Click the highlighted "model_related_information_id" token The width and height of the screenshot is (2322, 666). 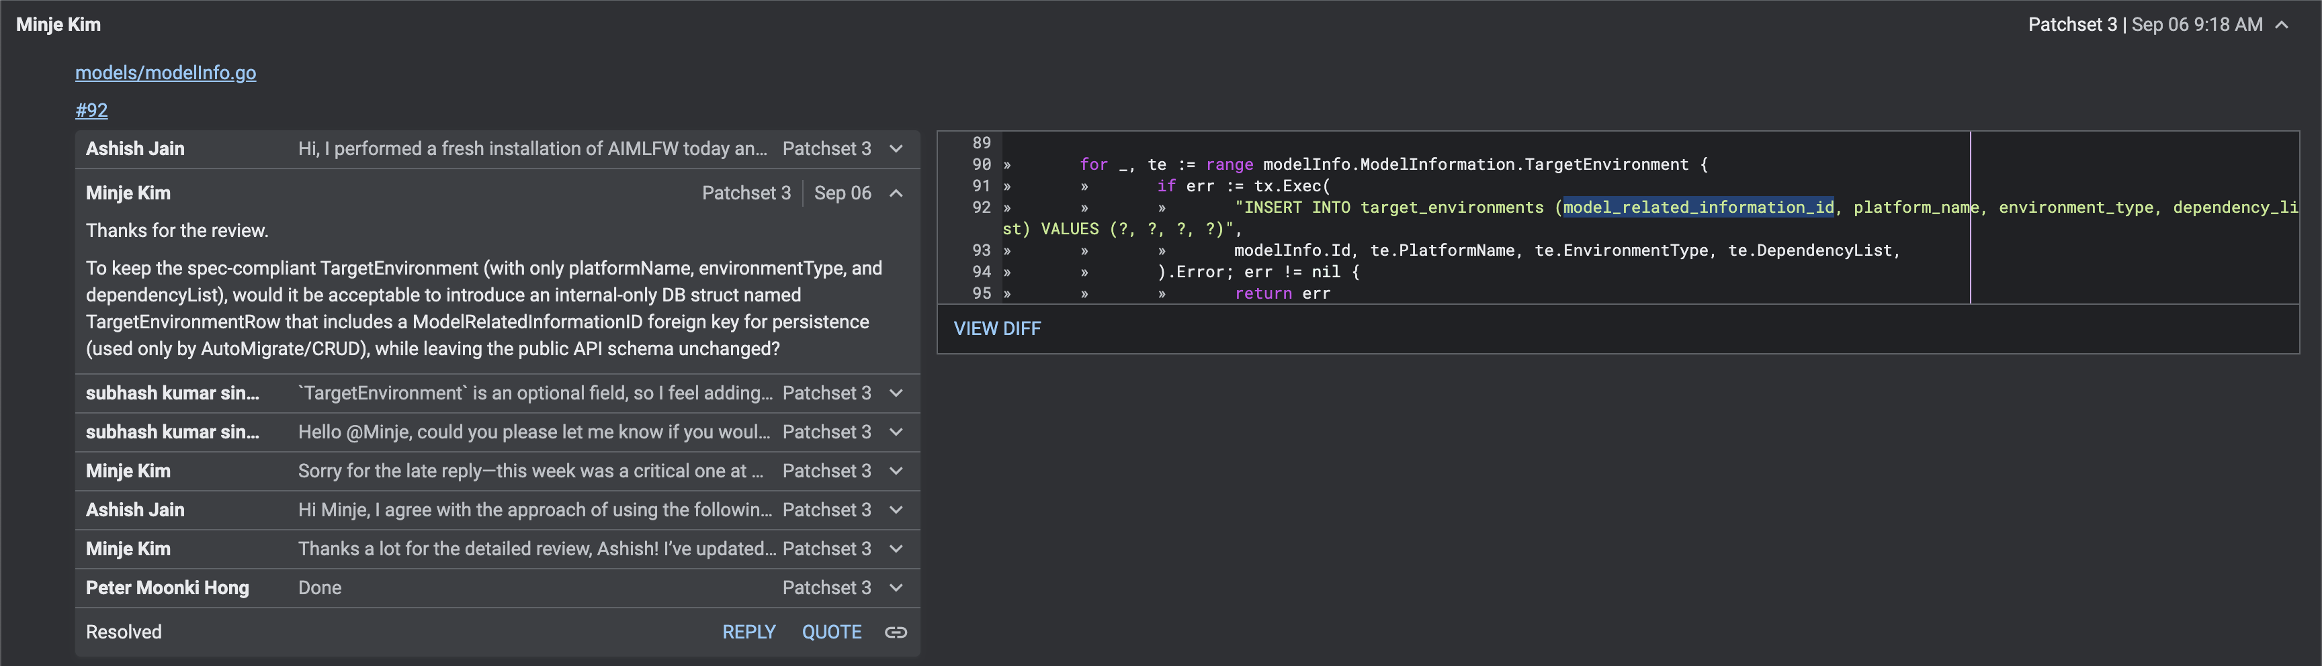(1698, 207)
